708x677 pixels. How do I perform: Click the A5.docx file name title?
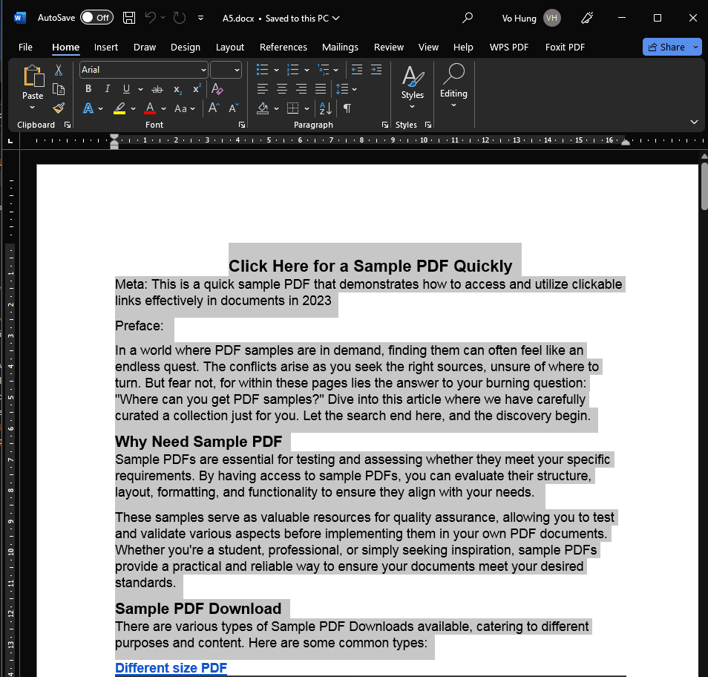[x=238, y=19]
